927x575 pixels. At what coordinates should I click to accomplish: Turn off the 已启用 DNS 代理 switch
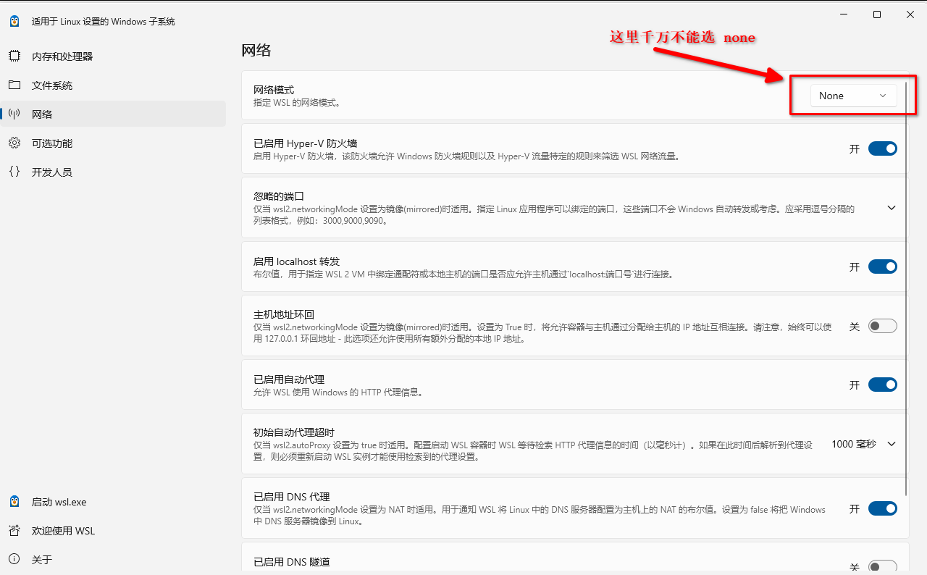coord(883,508)
